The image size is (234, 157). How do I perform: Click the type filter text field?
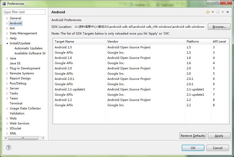(x=25, y=12)
